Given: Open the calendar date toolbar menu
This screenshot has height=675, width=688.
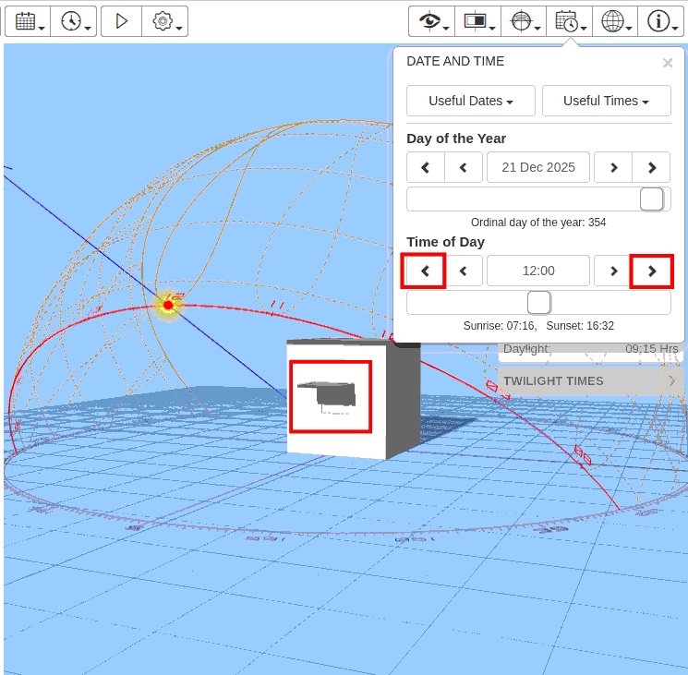Looking at the screenshot, I should point(28,21).
